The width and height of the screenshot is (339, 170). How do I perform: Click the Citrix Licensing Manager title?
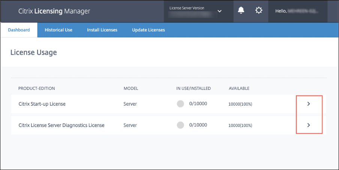click(54, 11)
